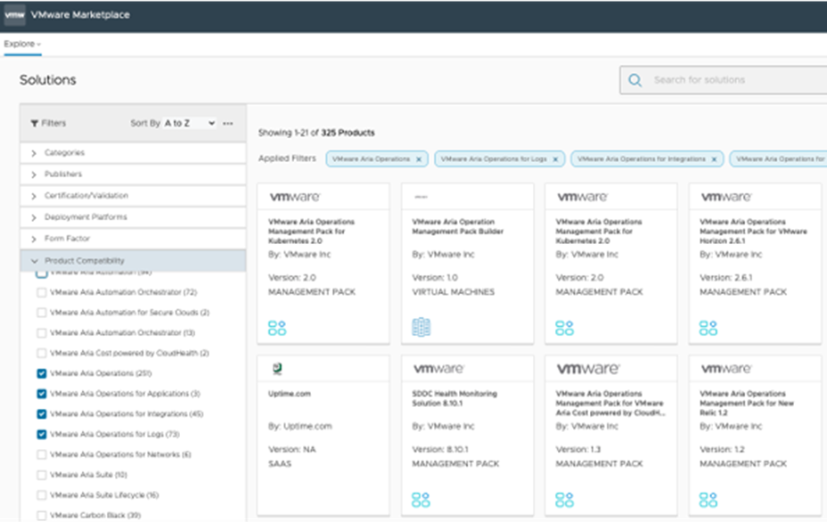Click the Uptime.com logo thumbnail
Viewport: 827px width, 522px height.
coord(275,369)
